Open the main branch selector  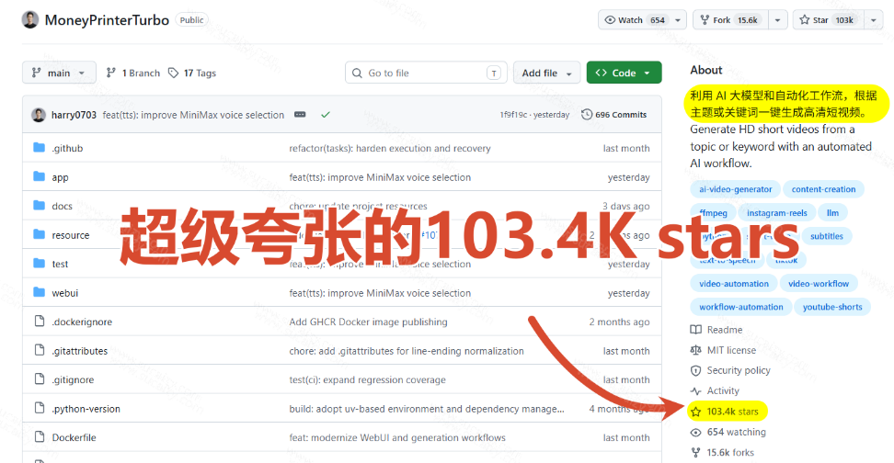(59, 73)
